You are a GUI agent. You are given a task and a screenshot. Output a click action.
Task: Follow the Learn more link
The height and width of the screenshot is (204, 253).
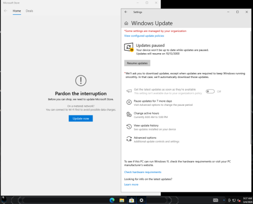coord(131,185)
